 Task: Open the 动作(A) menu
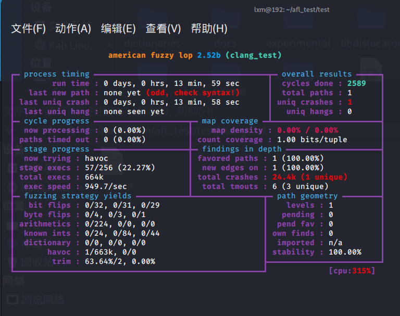73,29
